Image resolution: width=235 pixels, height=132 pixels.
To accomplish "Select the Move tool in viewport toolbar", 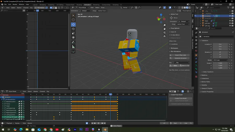I will (x=73, y=25).
